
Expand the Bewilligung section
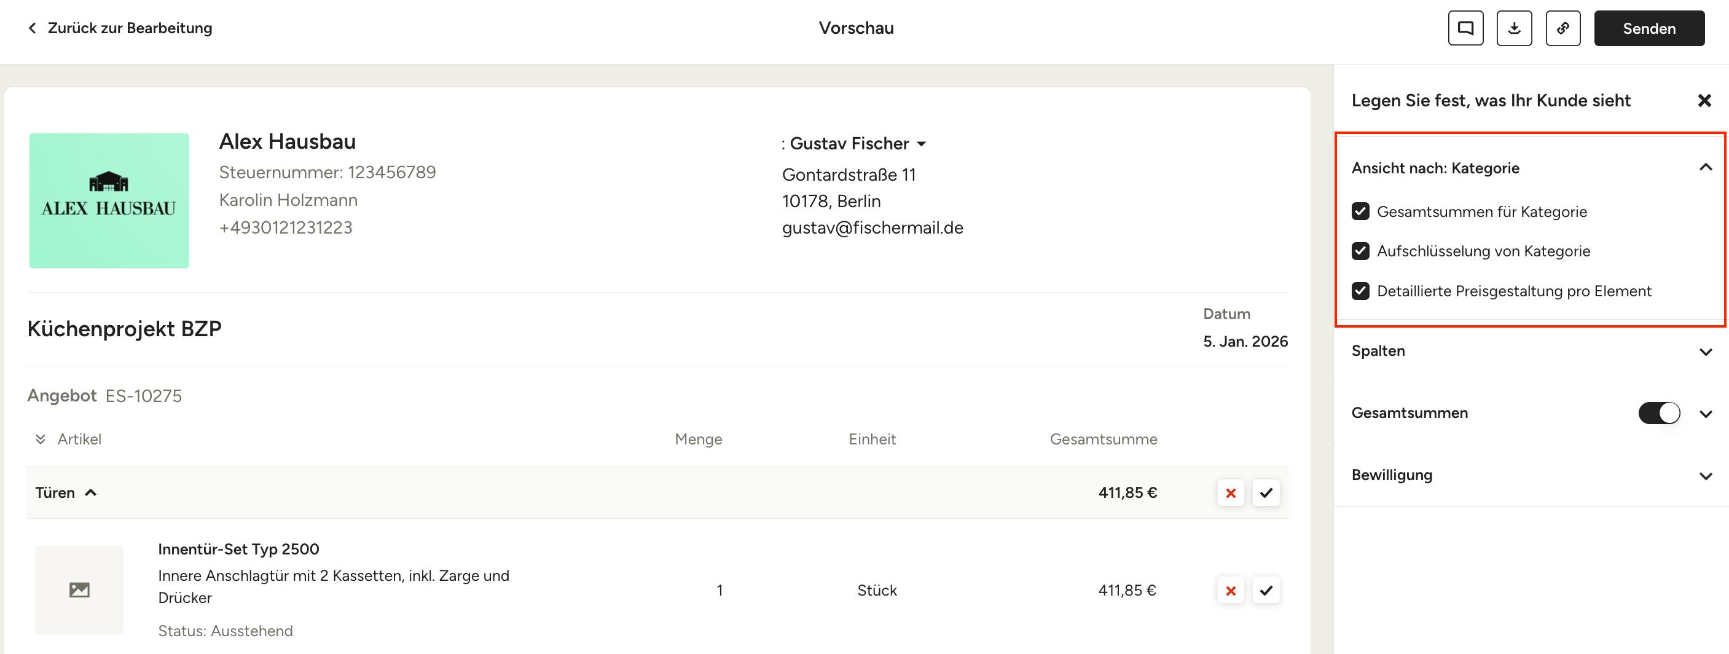[x=1705, y=475]
